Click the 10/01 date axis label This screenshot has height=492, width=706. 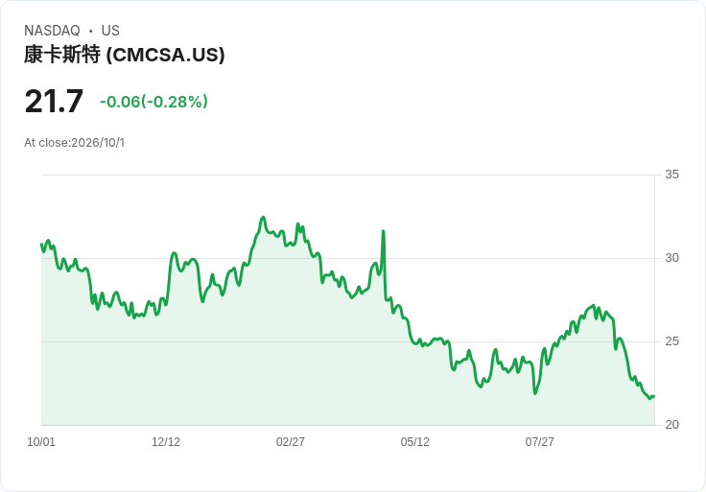click(x=41, y=441)
